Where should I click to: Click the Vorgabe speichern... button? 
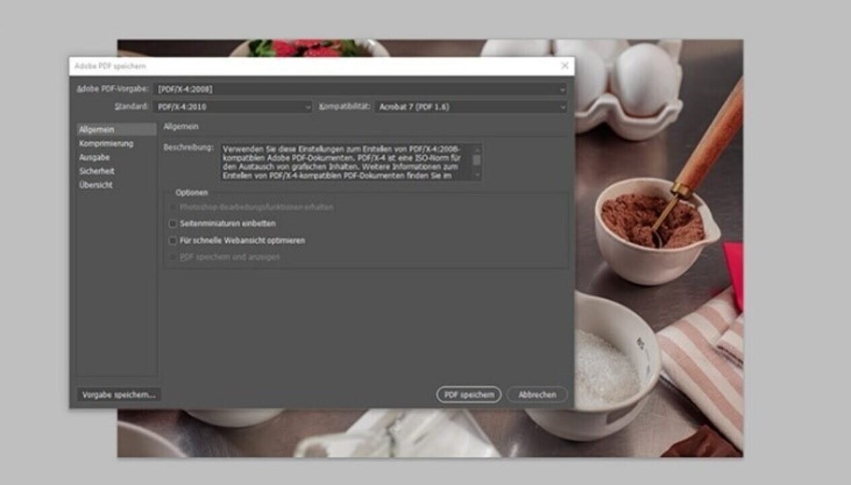coord(118,395)
